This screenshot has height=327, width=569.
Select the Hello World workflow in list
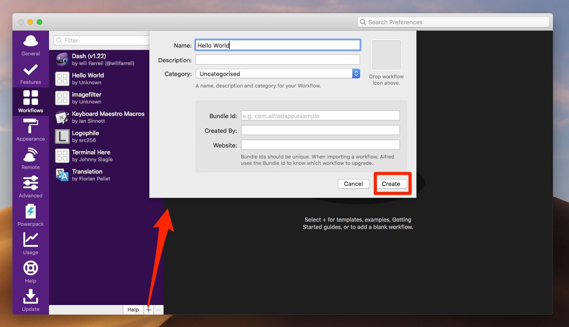[x=99, y=79]
